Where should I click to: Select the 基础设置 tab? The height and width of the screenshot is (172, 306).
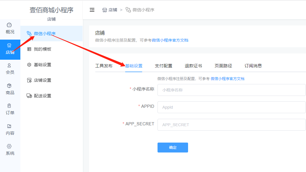[x=134, y=66]
